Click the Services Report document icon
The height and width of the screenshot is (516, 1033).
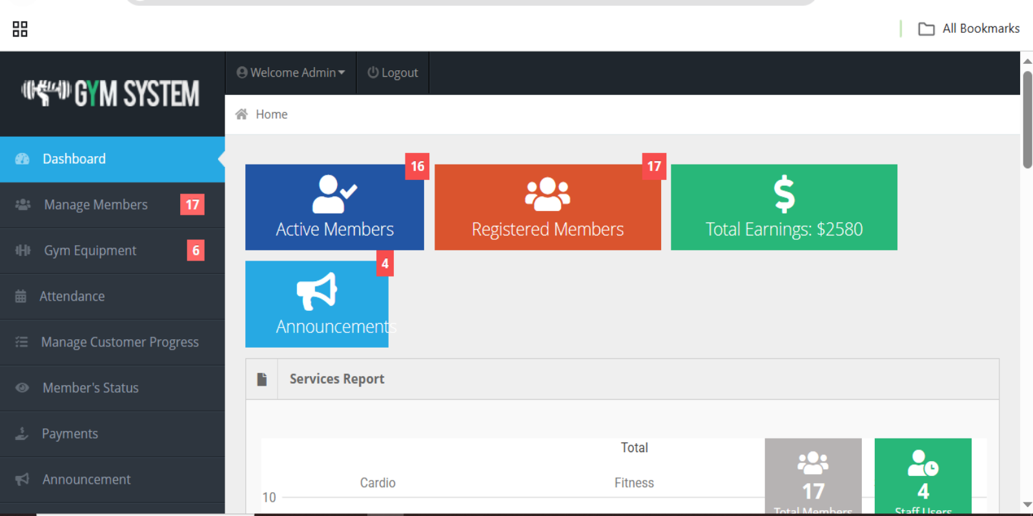tap(261, 379)
